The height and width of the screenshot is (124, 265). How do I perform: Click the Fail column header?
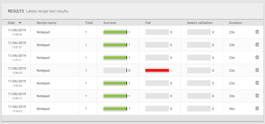pos(148,23)
